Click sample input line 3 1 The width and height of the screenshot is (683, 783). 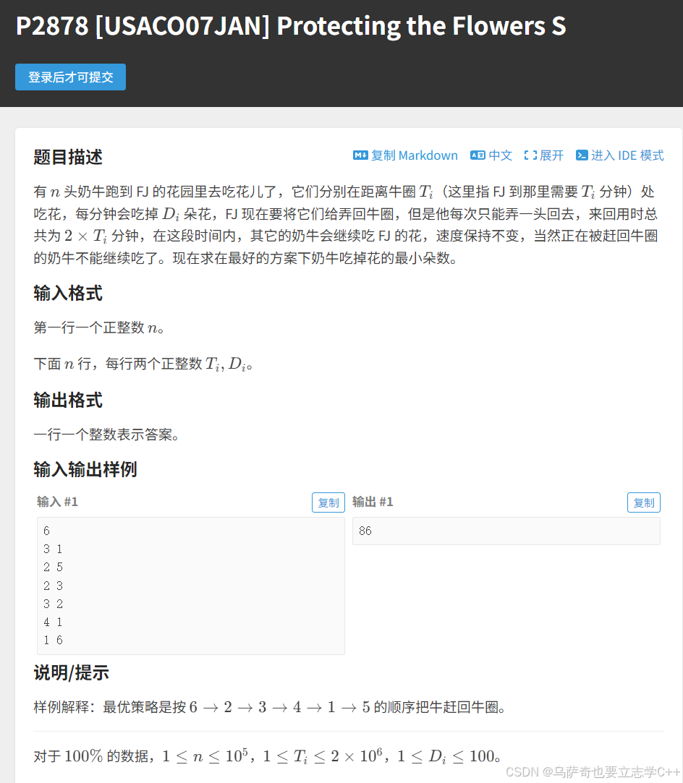pyautogui.click(x=53, y=549)
